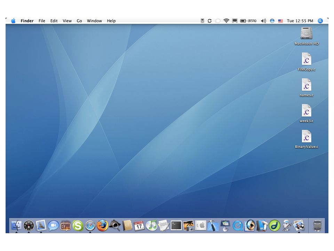Click the display status menu bar icon
Screen dimensions: 334x251
coord(235,21)
